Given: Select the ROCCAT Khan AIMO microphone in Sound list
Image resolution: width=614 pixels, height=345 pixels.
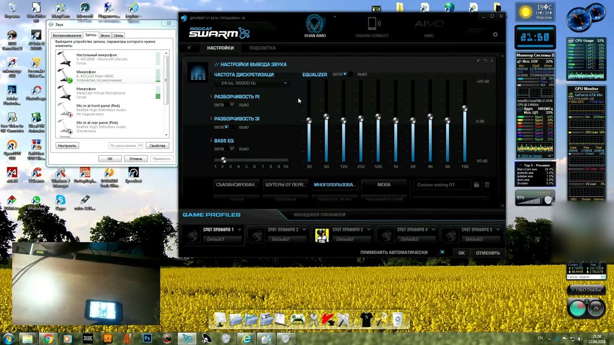Looking at the screenshot, I should (x=109, y=76).
